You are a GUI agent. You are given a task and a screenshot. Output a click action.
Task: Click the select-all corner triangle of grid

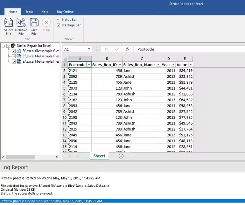pyautogui.click(x=65, y=59)
